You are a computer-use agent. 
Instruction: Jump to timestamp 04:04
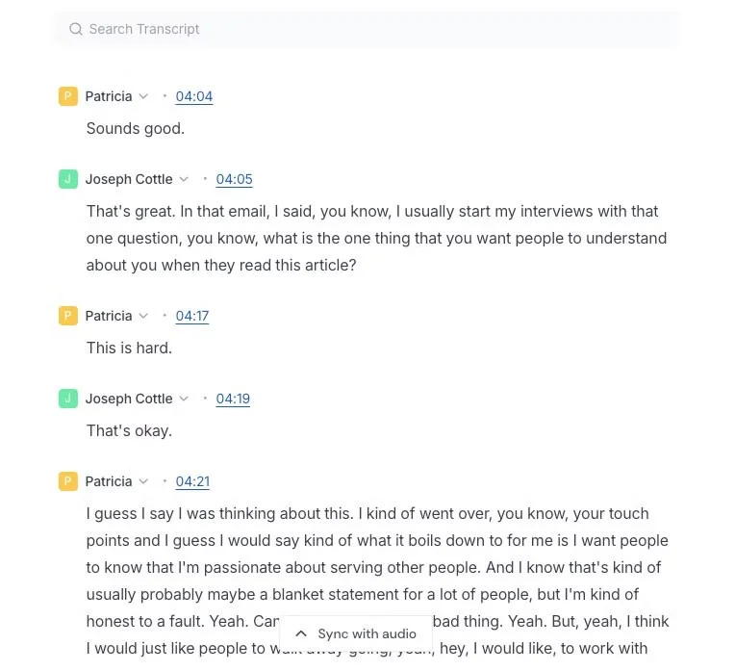click(x=194, y=96)
